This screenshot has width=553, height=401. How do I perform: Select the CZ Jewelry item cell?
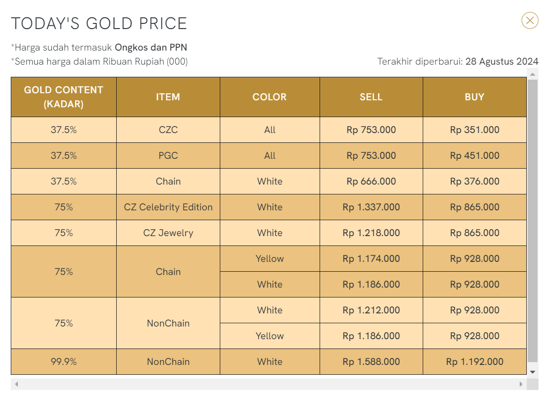[x=168, y=233]
